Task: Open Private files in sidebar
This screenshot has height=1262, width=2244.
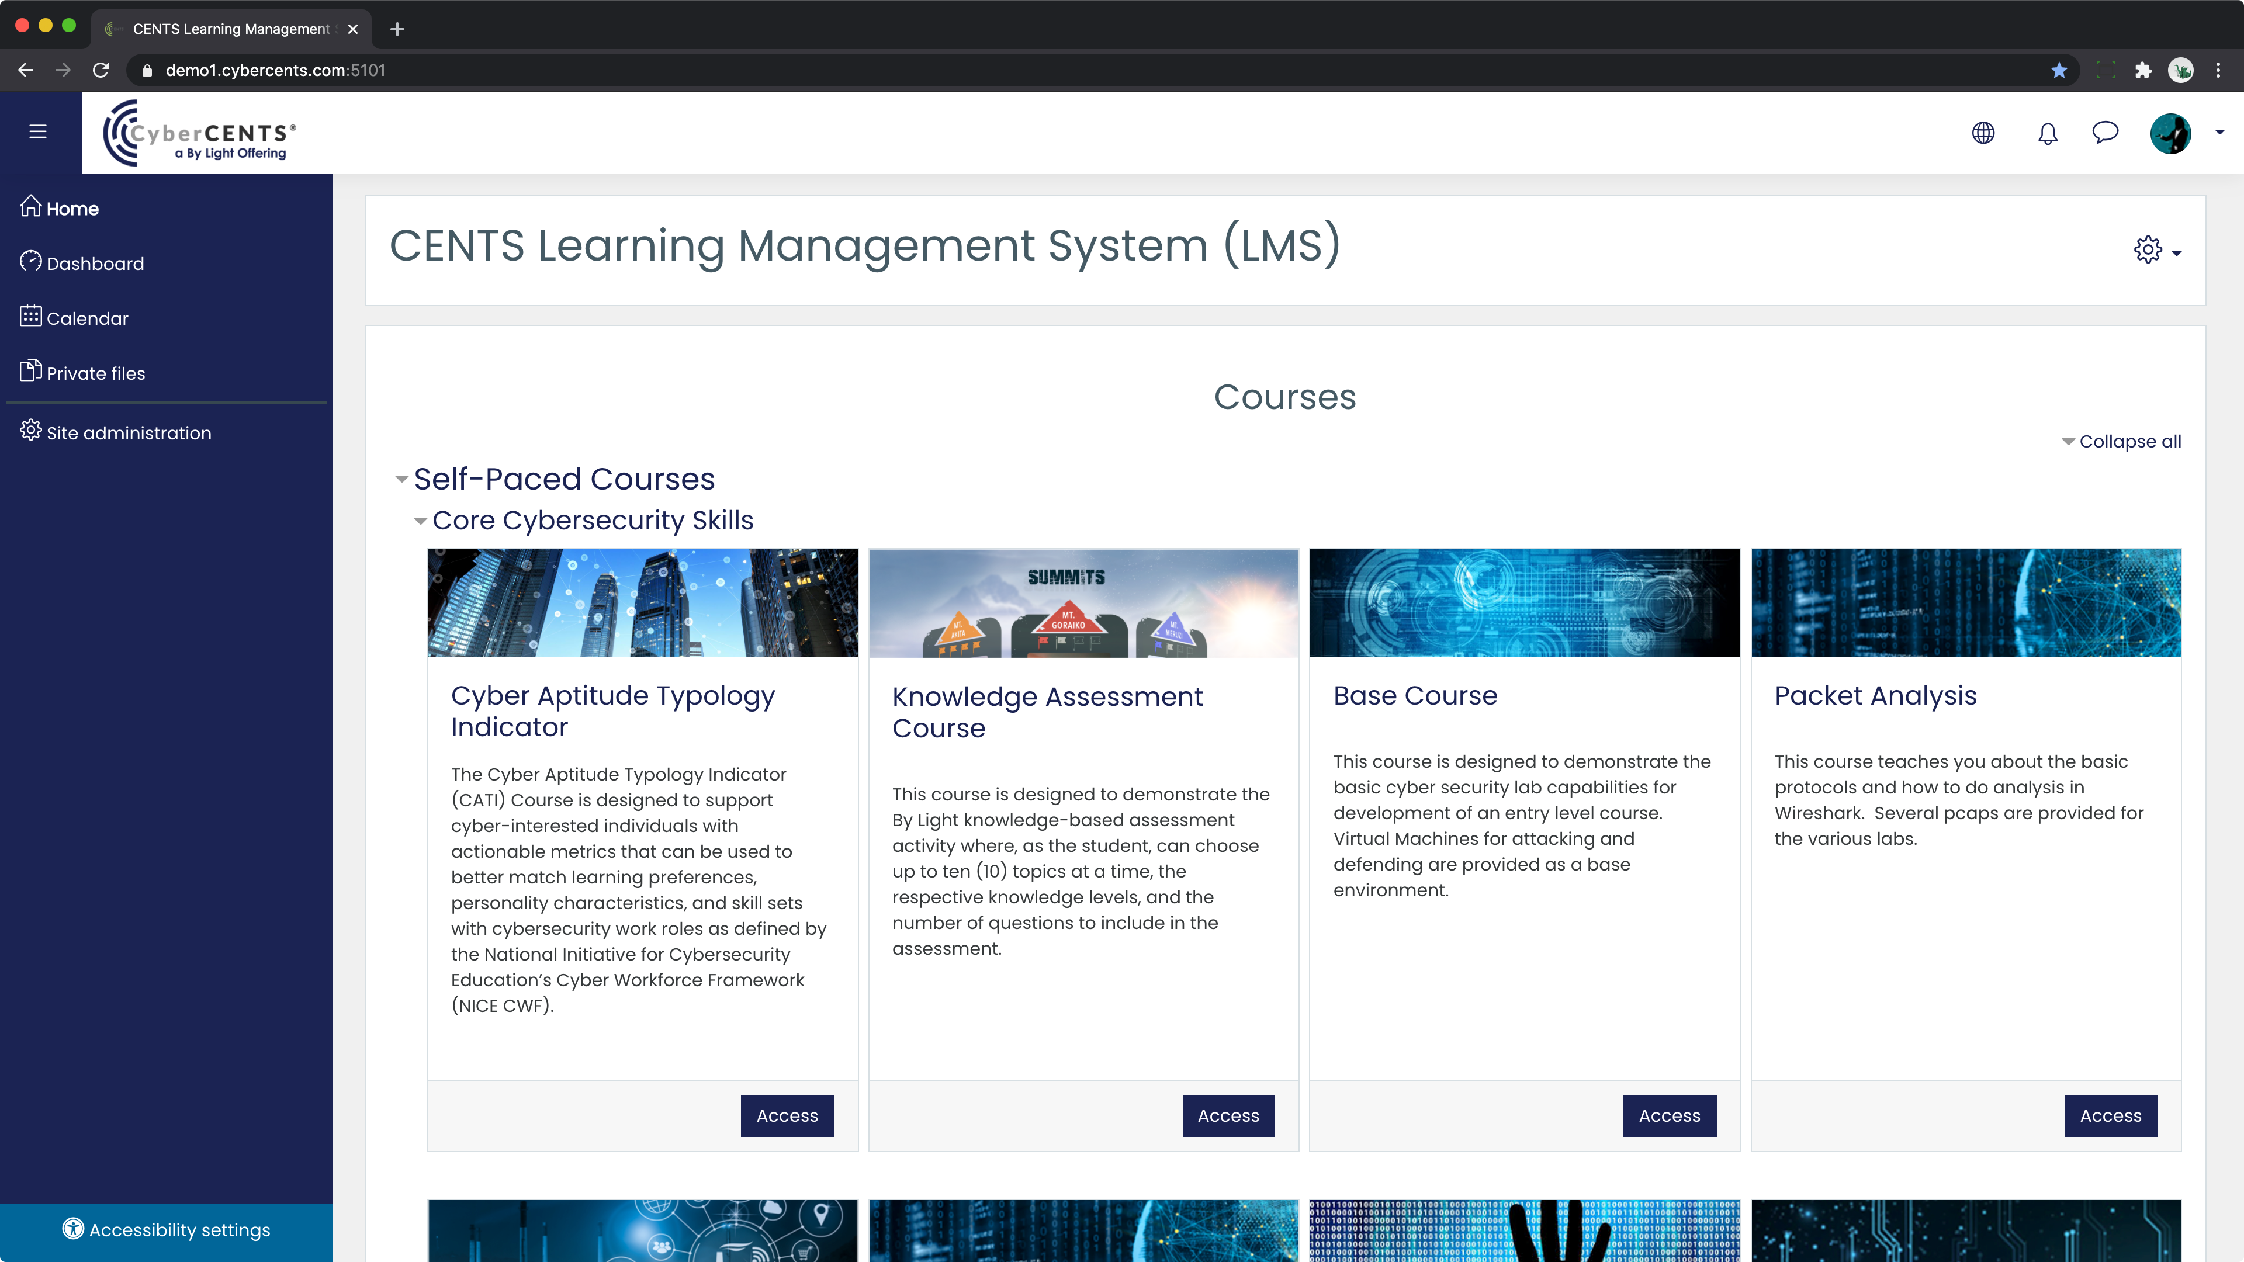Action: point(83,373)
